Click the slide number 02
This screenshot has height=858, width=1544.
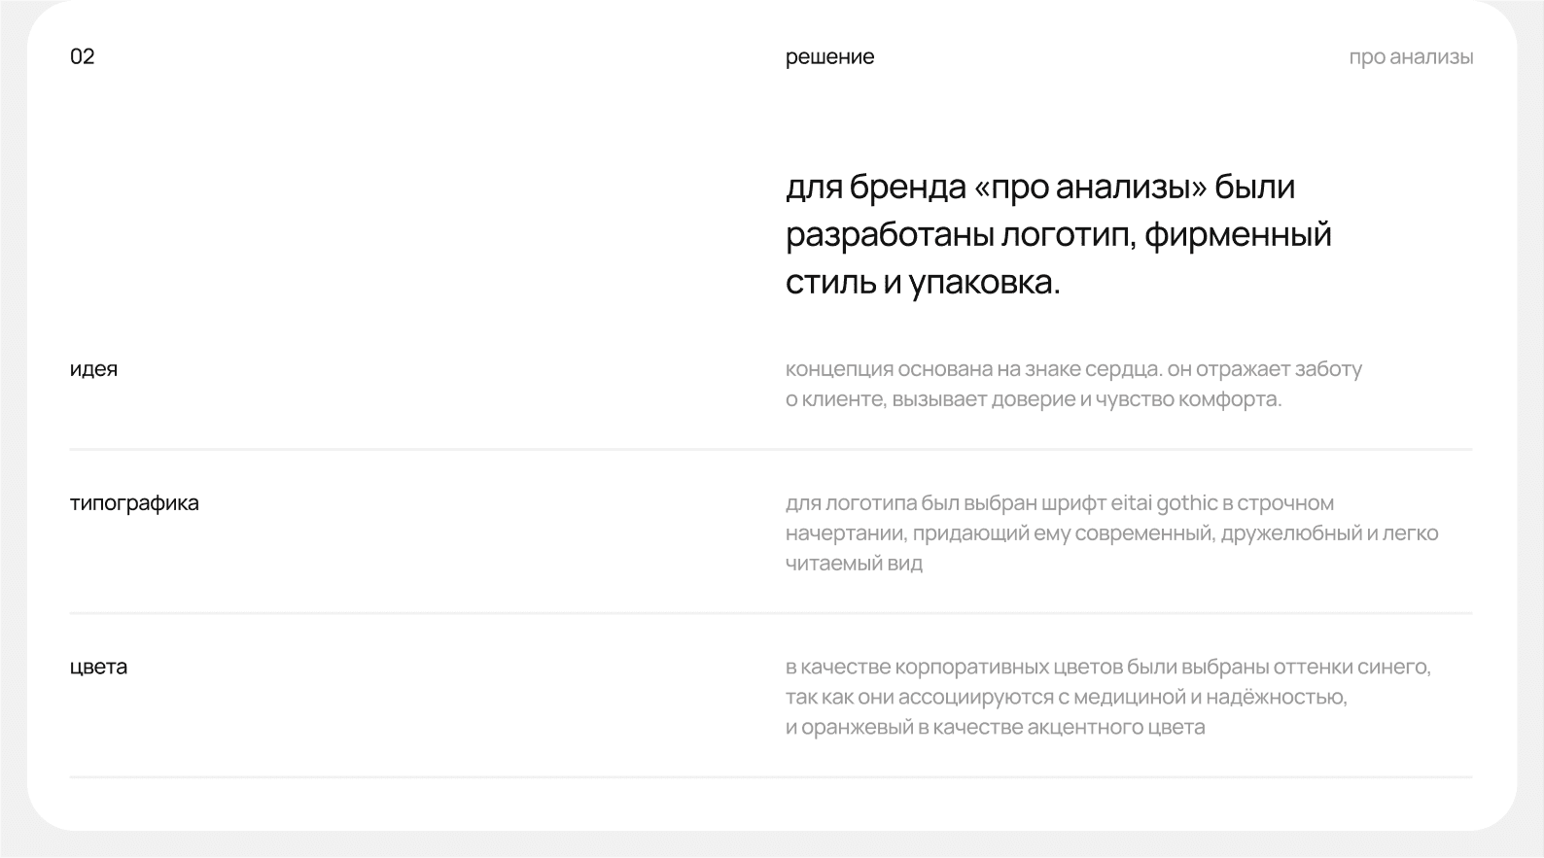tap(83, 56)
